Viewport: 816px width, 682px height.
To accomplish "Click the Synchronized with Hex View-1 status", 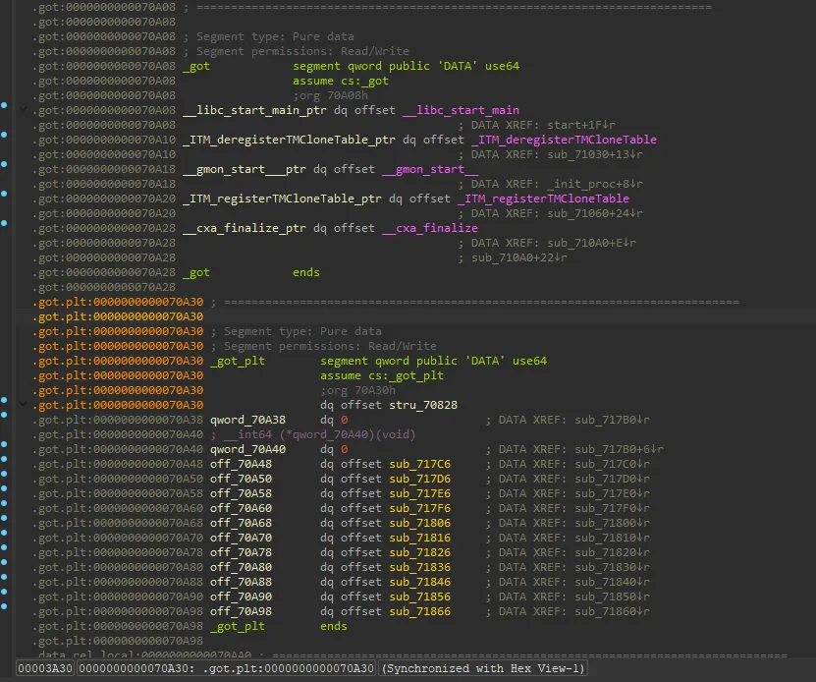I will click(x=483, y=668).
